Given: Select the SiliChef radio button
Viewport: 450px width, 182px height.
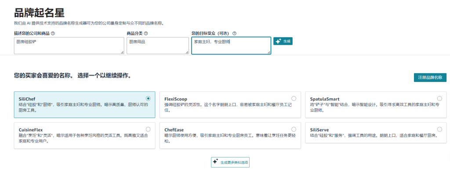Looking at the screenshot, I should click(x=148, y=98).
